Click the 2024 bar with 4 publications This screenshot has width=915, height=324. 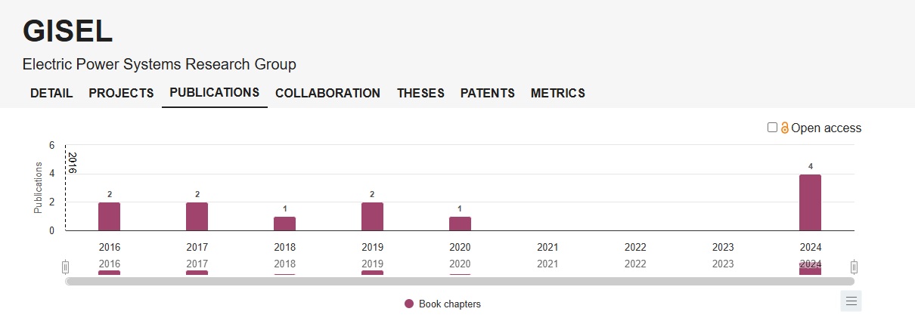pos(810,202)
